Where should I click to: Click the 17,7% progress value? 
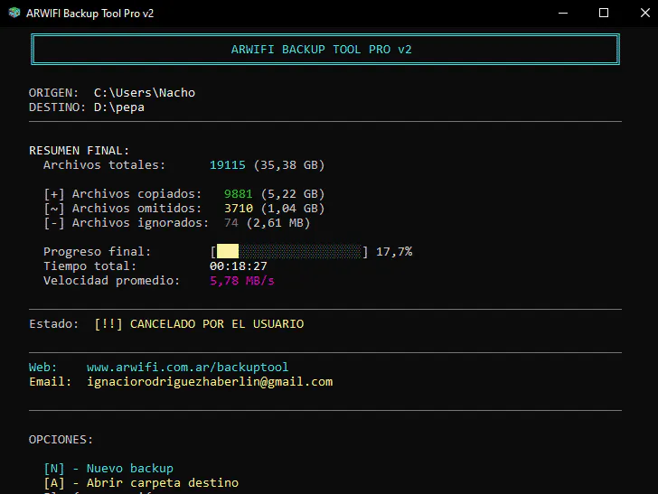coord(394,252)
